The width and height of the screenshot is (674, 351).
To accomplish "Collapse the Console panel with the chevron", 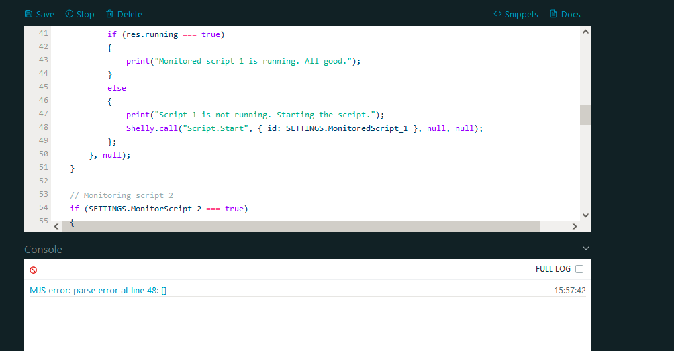I will [x=586, y=248].
